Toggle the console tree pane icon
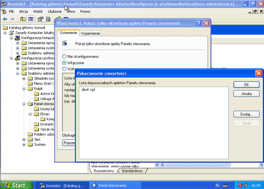The width and height of the screenshot is (264, 189). tap(30, 19)
